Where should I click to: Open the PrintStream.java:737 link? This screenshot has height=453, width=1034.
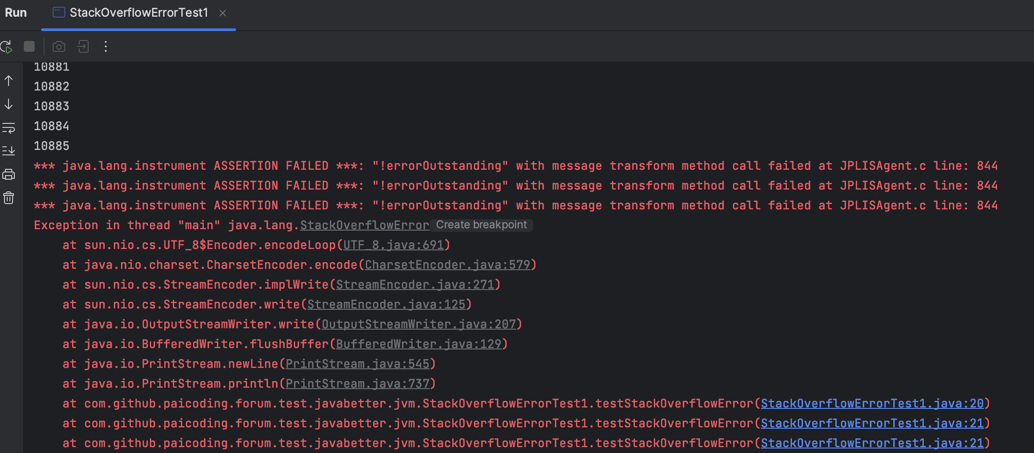coord(357,384)
